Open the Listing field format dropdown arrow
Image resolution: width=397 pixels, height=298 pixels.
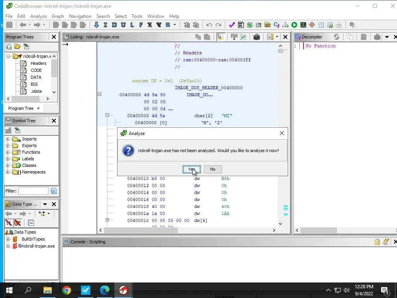[277, 37]
